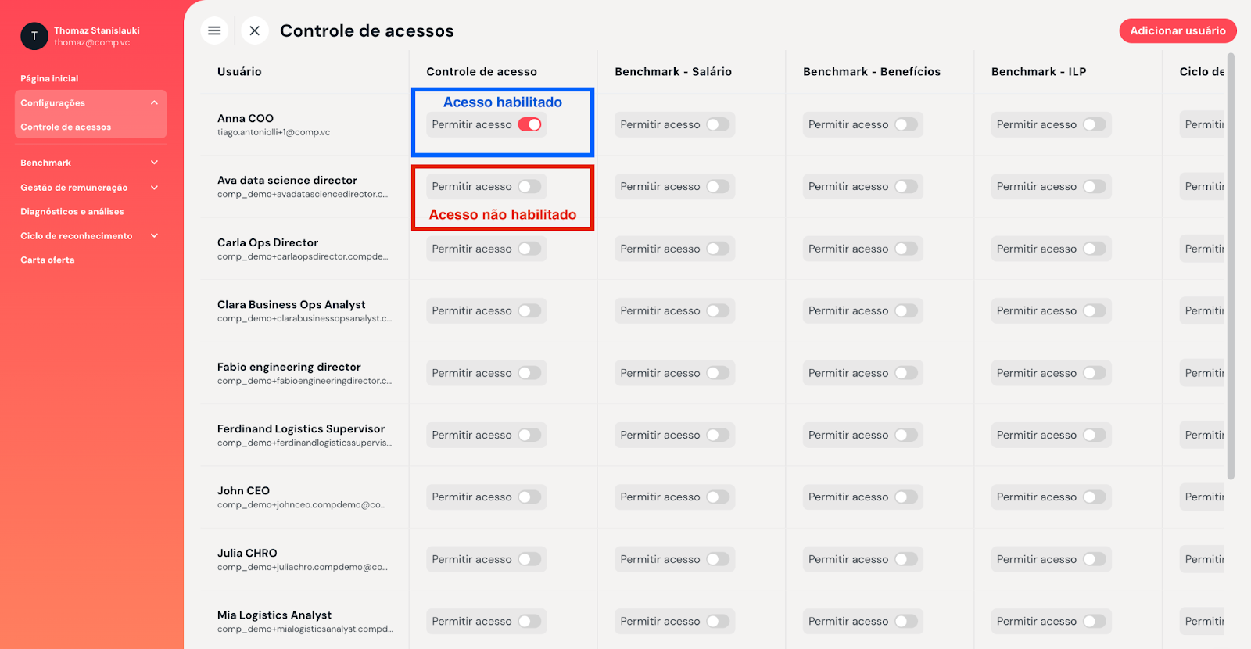1251x649 pixels.
Task: Toggle Benchmark - Salário for Carla Ops Director
Action: click(718, 249)
